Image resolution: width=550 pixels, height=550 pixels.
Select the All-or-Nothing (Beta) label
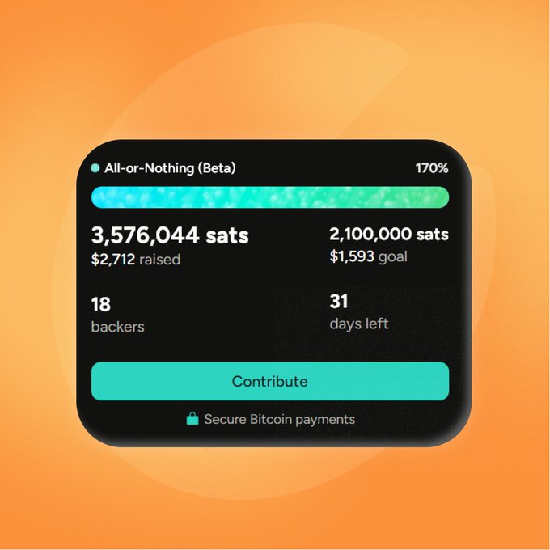170,168
